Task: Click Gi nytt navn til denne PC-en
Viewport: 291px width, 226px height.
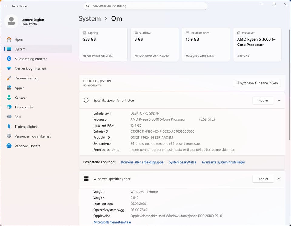Action: click(257, 83)
